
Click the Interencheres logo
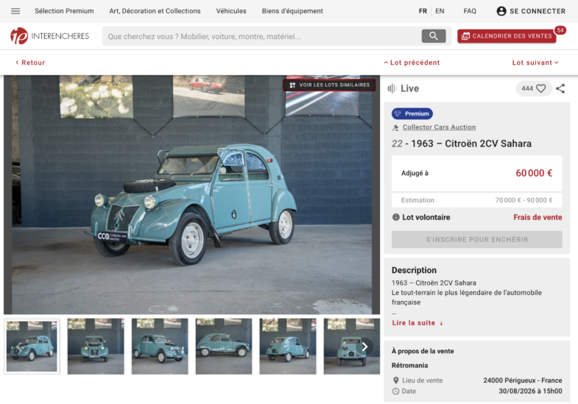pos(50,36)
